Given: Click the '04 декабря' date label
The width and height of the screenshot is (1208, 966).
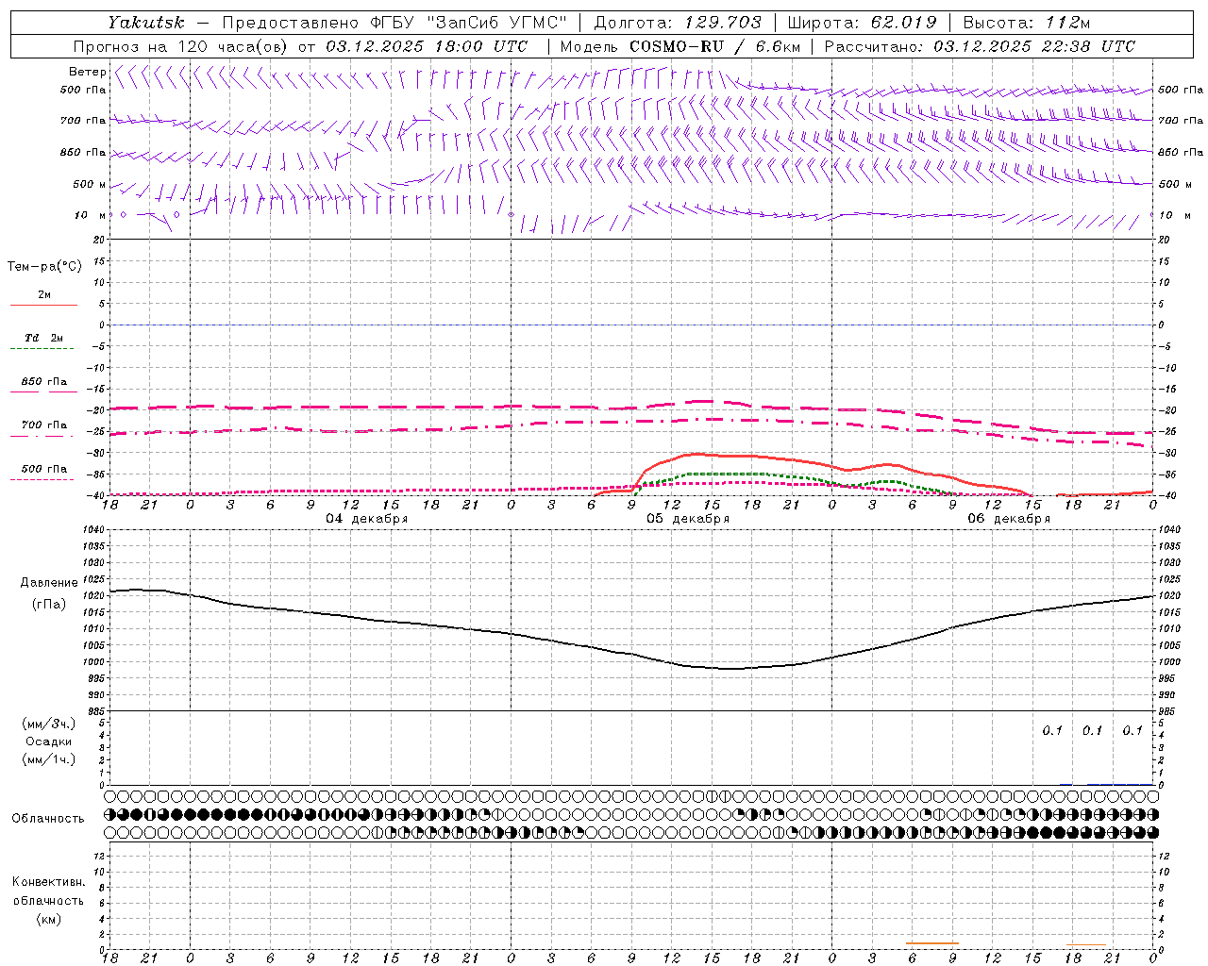Looking at the screenshot, I should pos(367,519).
